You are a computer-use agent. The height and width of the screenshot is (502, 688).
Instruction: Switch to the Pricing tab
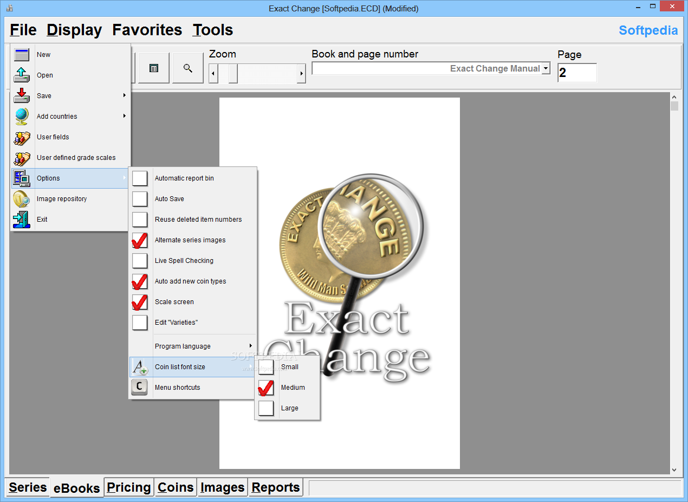(129, 487)
